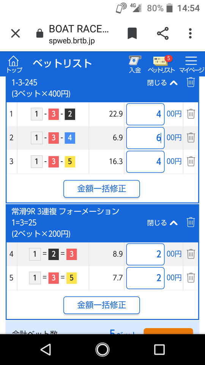
Task: Open the browser three-dot overflow menu
Action: point(190,33)
